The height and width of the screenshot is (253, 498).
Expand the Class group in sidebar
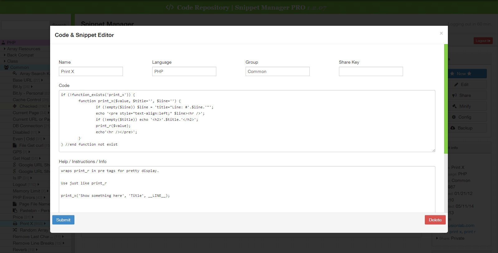click(5, 61)
